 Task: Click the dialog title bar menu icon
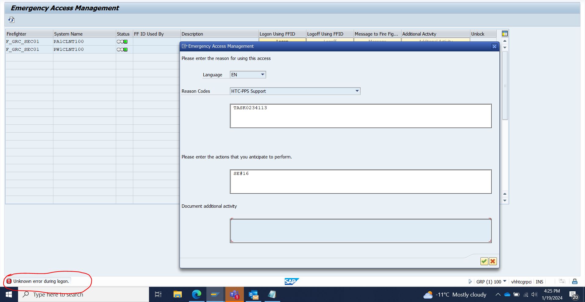(184, 46)
